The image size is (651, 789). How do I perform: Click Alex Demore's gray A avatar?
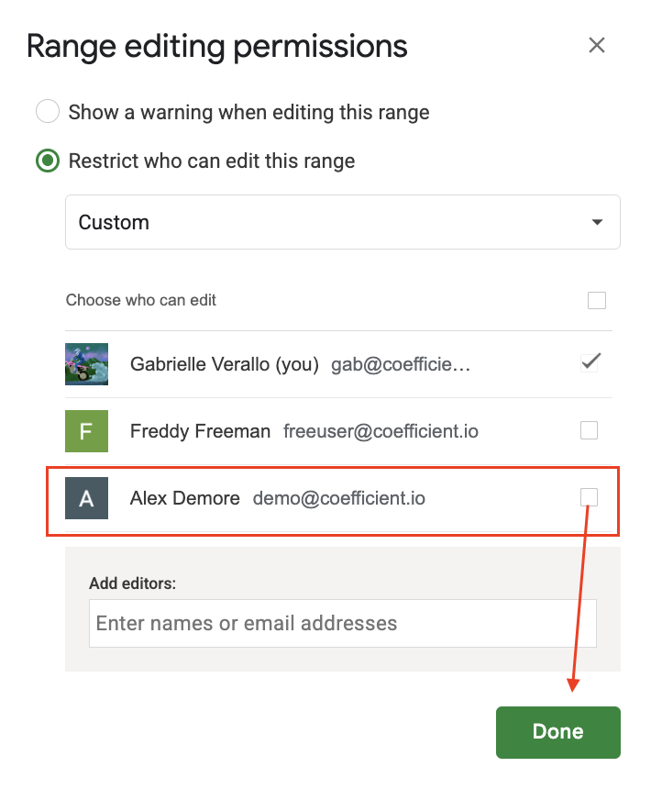[x=87, y=498]
